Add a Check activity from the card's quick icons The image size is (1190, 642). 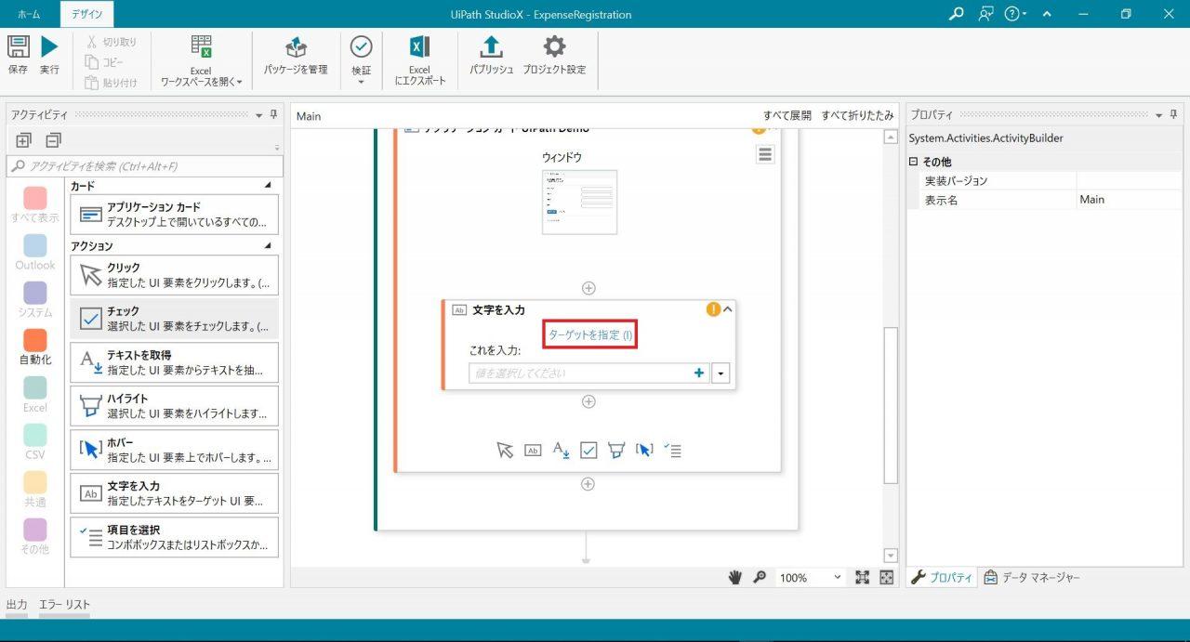(588, 450)
